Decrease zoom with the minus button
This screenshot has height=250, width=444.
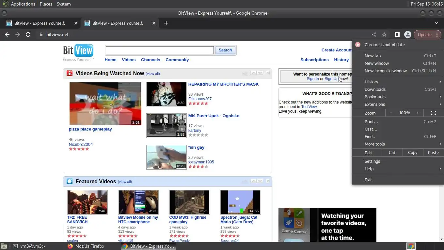pos(391,113)
